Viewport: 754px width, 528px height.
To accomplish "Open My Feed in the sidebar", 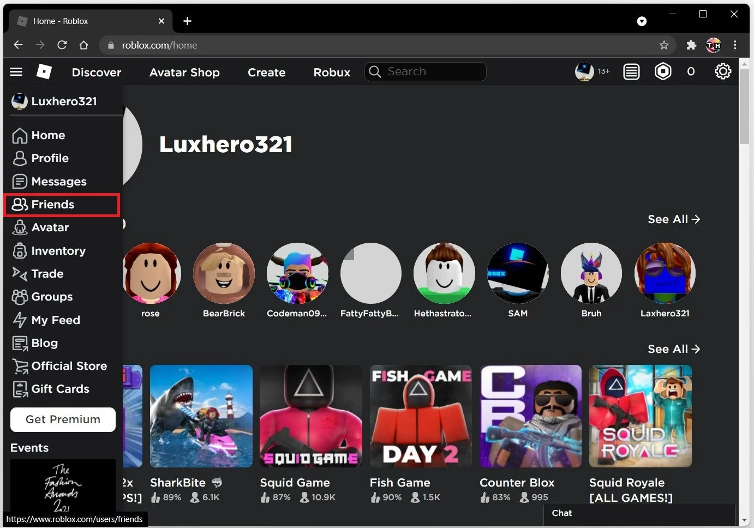I will coord(46,320).
